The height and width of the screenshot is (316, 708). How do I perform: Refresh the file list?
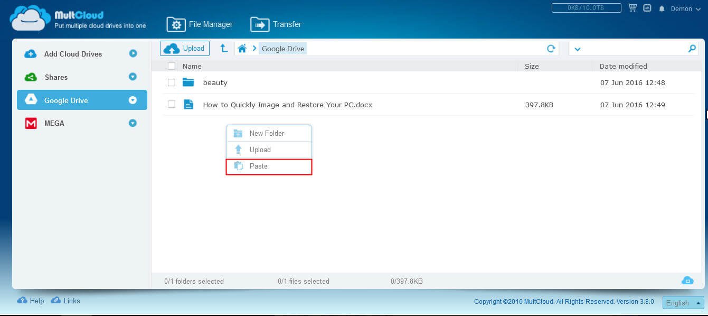(551, 49)
